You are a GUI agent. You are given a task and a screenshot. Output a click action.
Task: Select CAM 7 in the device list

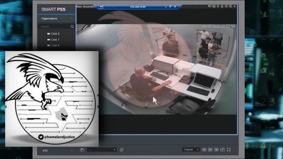click(55, 40)
